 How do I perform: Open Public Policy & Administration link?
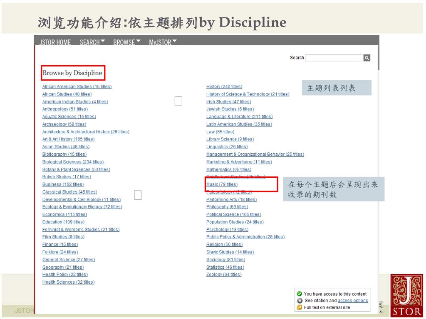coord(245,237)
